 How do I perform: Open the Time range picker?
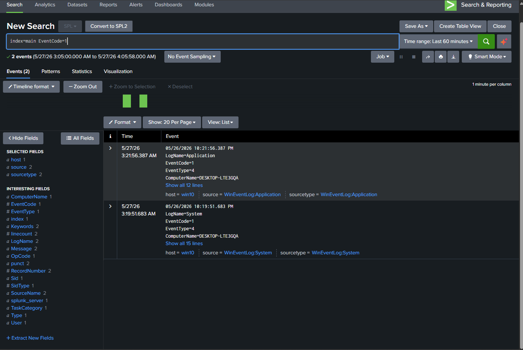click(438, 42)
